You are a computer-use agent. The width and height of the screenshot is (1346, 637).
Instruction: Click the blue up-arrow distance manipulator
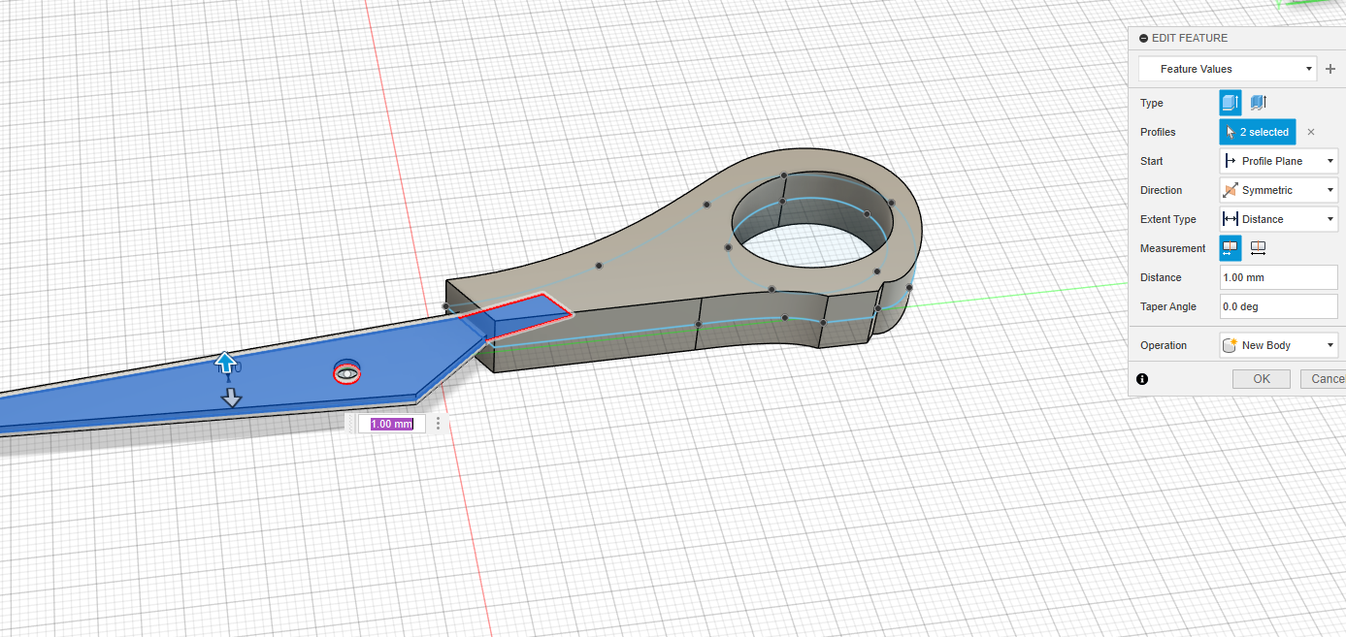click(226, 363)
